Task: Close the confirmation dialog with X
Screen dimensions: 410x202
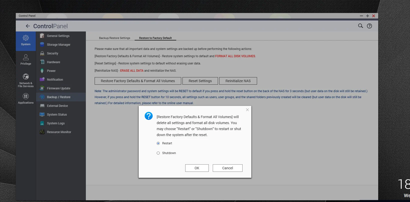Action: click(x=247, y=110)
